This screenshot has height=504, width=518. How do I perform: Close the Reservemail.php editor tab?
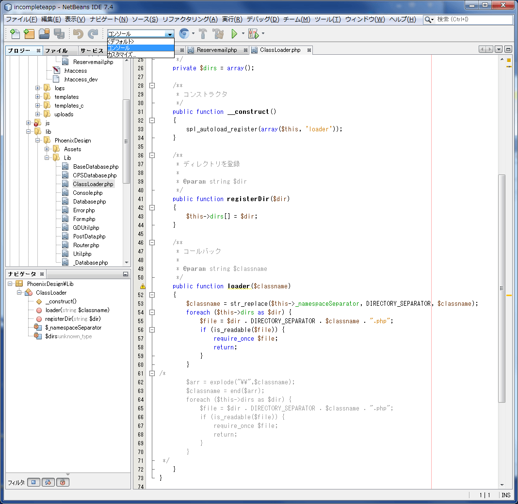[245, 50]
